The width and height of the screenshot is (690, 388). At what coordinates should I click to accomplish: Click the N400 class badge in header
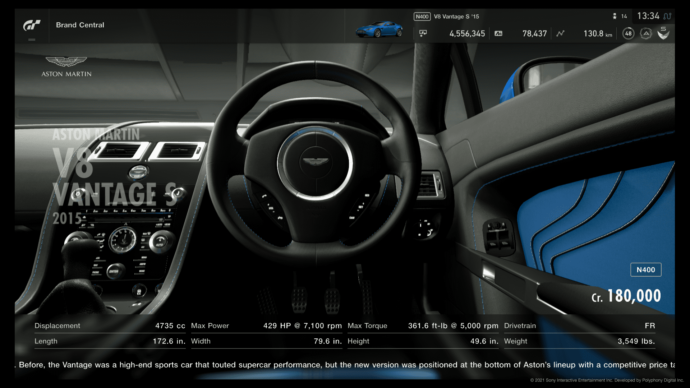(x=422, y=17)
